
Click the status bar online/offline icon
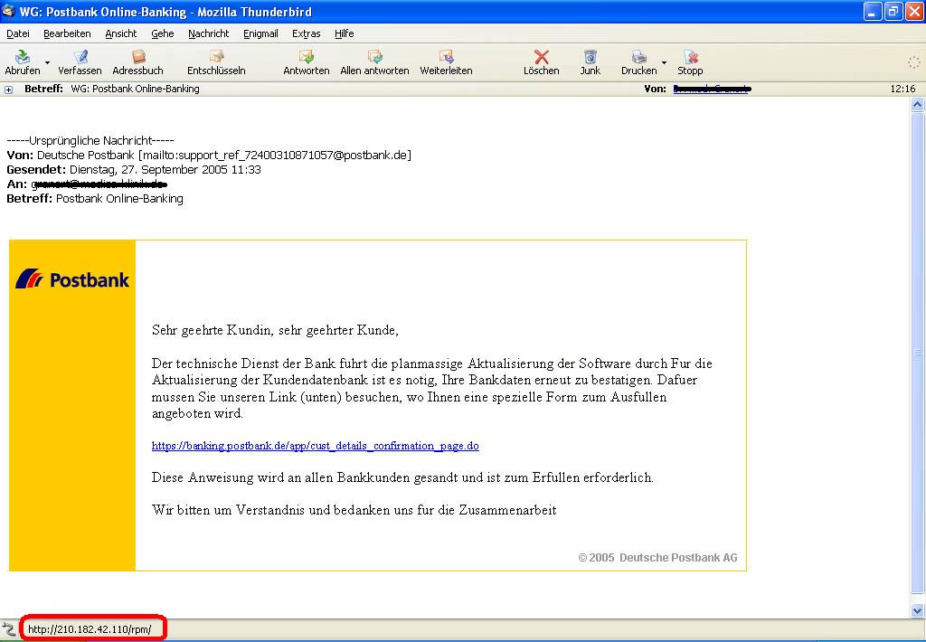[8, 629]
